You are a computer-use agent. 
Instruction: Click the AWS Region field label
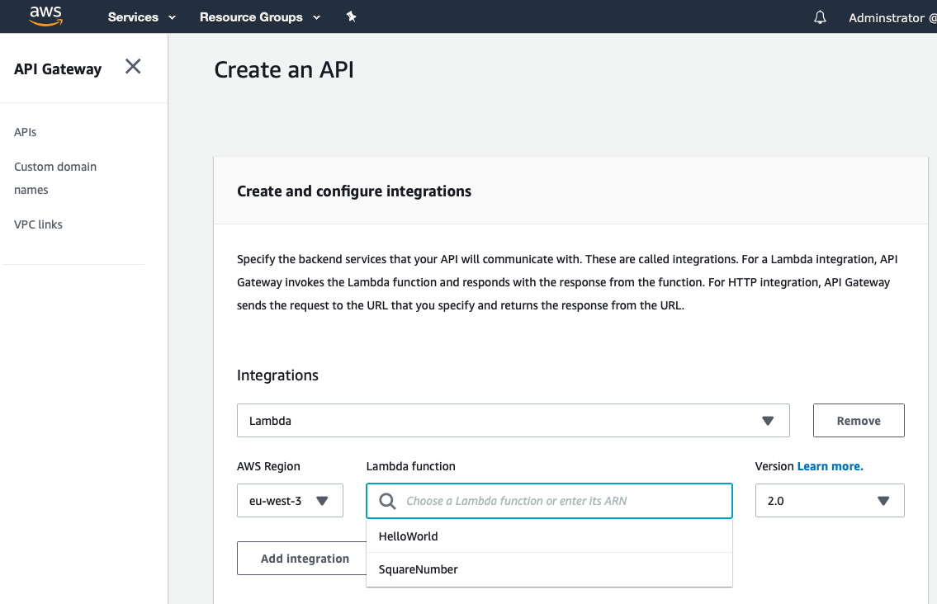point(268,466)
